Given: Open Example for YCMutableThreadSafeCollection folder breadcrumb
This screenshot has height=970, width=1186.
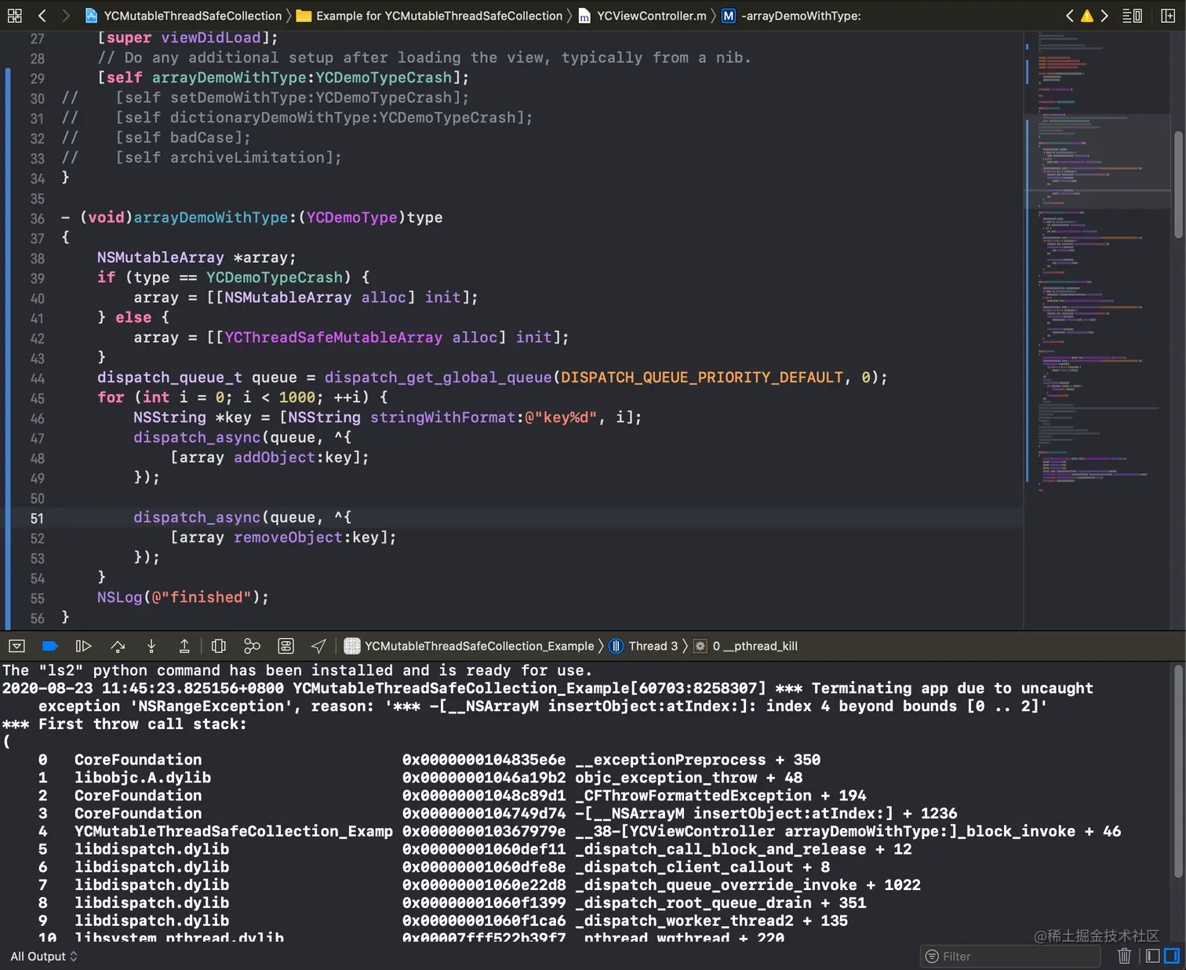Looking at the screenshot, I should (x=429, y=16).
